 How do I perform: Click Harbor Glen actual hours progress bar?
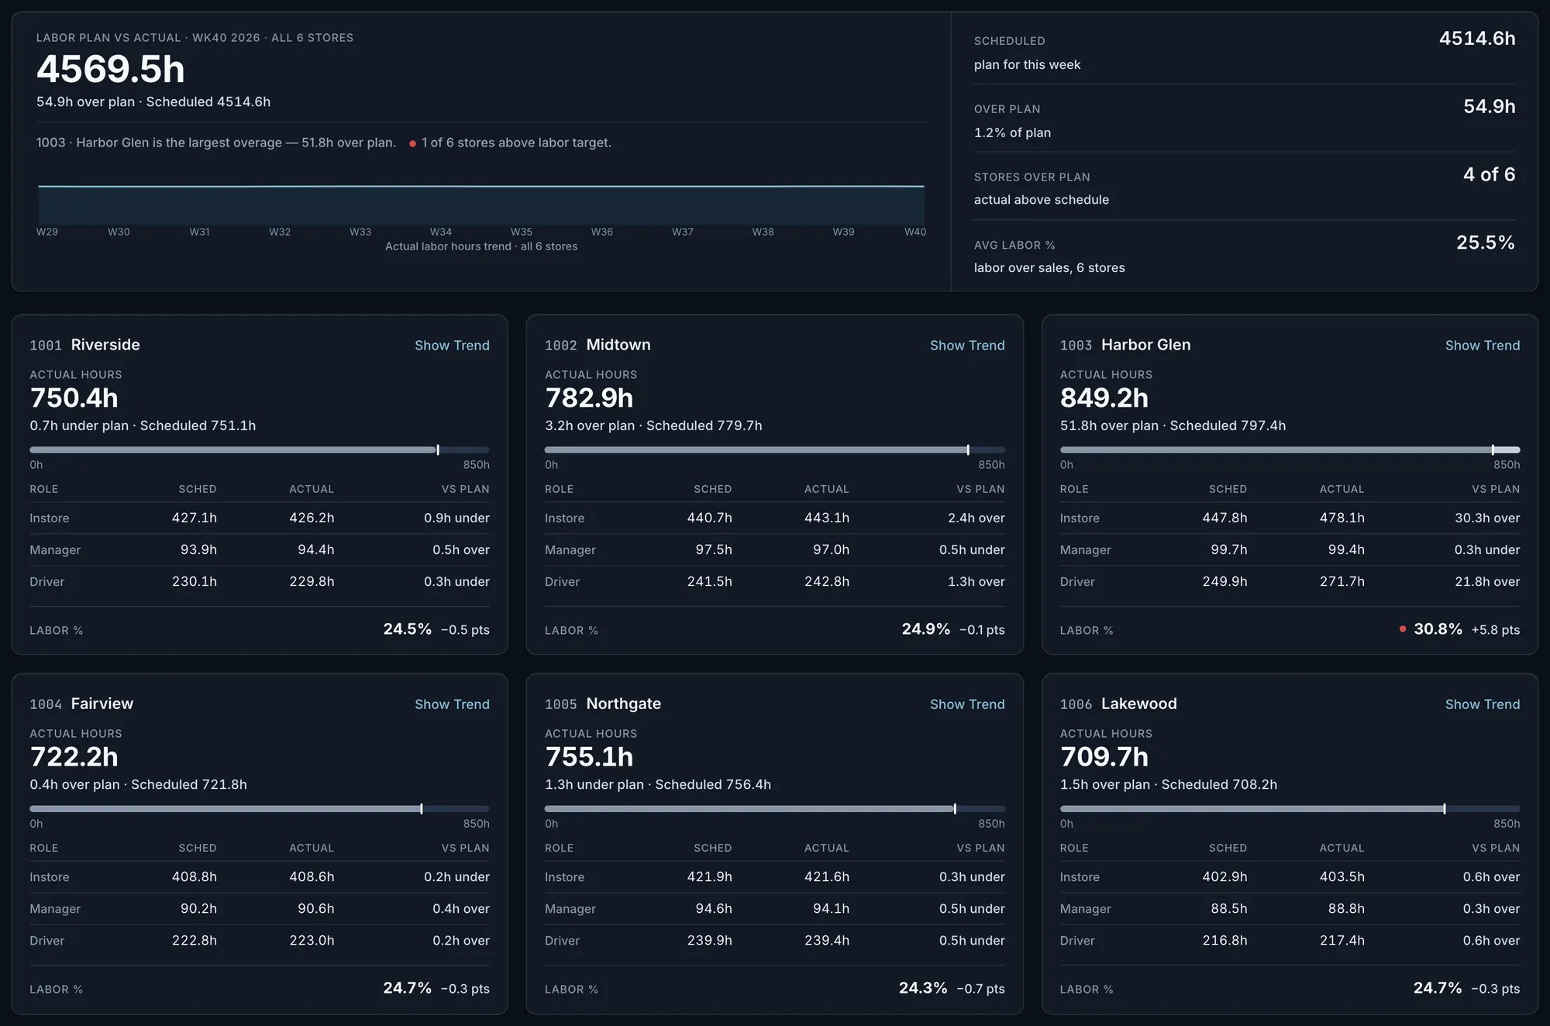pyautogui.click(x=1290, y=450)
